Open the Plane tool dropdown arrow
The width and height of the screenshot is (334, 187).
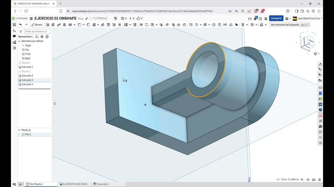(200, 25)
